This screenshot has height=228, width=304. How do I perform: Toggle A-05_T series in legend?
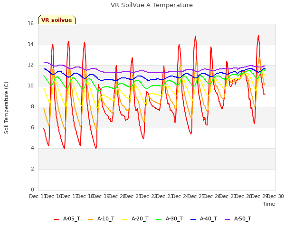[67, 218]
